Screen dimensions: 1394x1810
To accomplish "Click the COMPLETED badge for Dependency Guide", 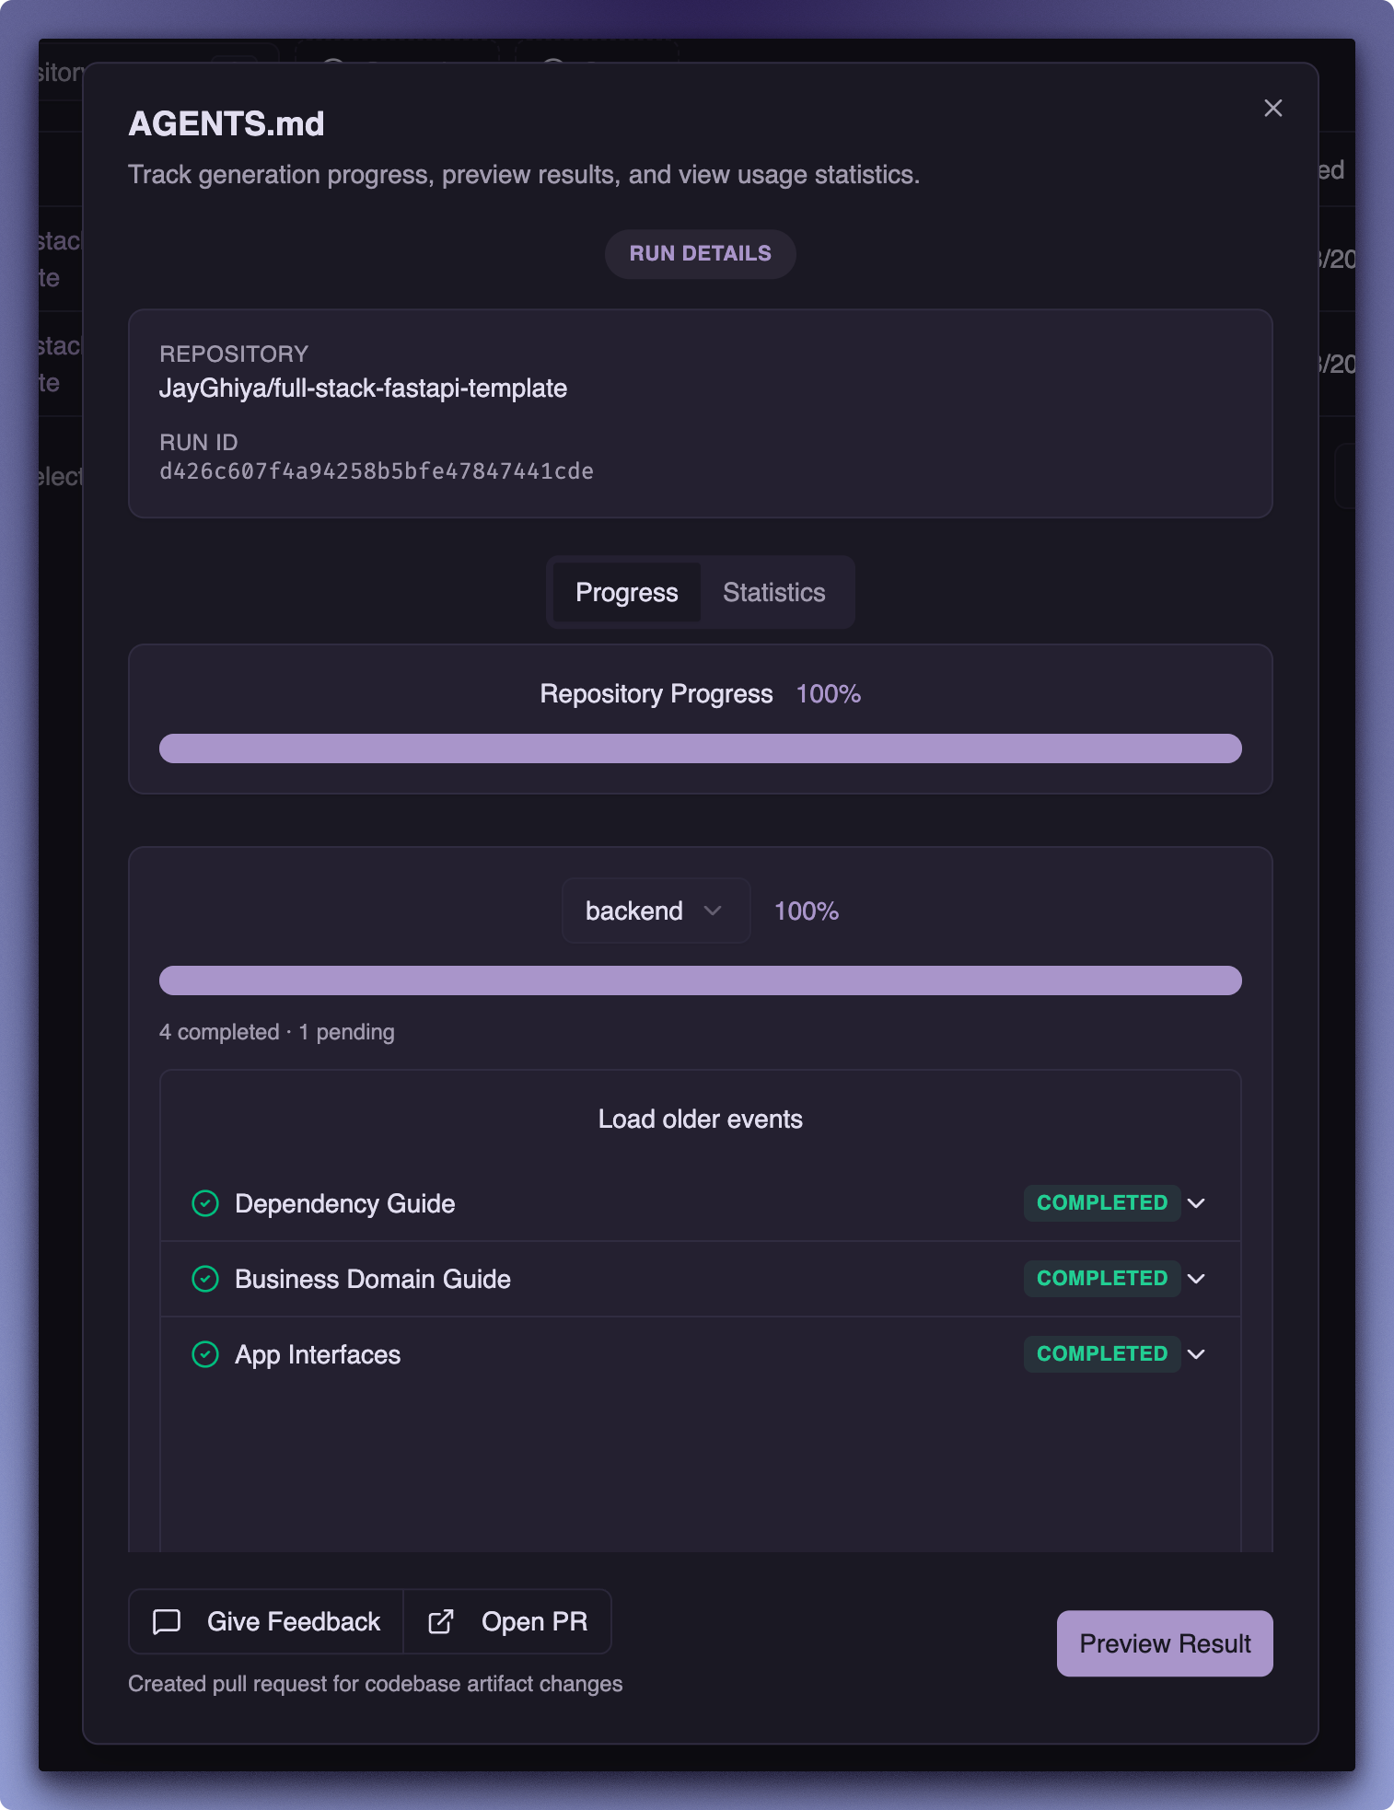I will (x=1101, y=1203).
